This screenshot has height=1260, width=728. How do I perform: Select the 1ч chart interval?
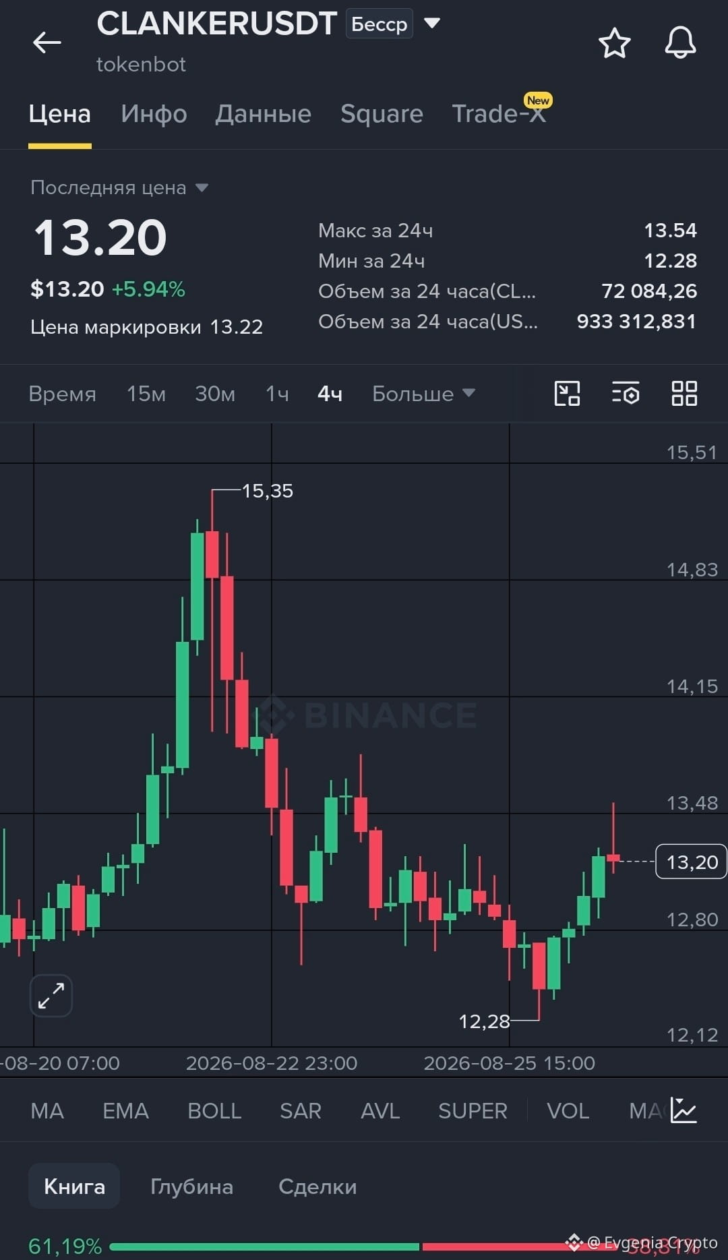(x=277, y=394)
